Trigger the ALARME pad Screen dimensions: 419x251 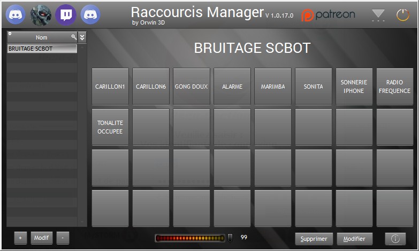point(232,87)
